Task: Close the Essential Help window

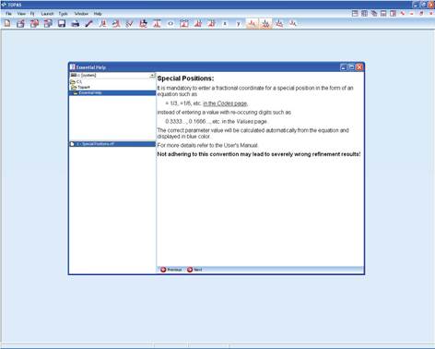Action: (359, 67)
